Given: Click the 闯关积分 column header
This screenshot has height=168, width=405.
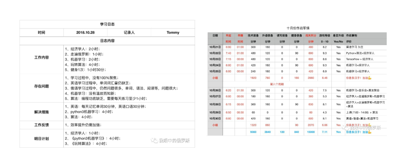Looking at the screenshot, I should [310, 35].
